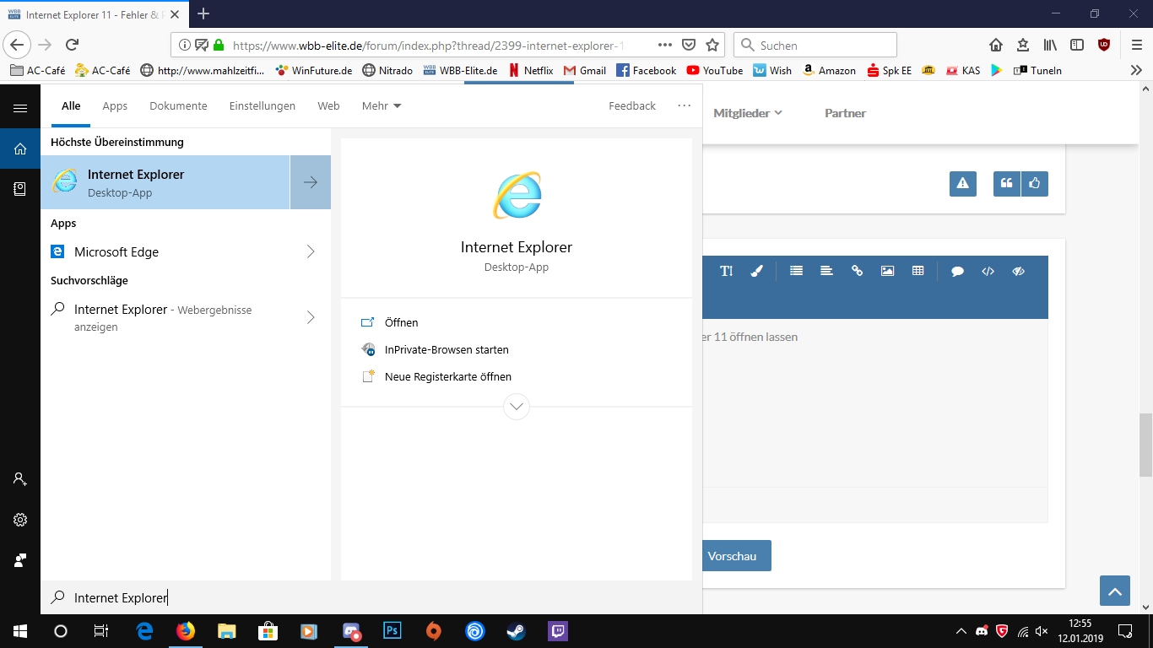Open page actions three-dot menu in address bar

(665, 45)
